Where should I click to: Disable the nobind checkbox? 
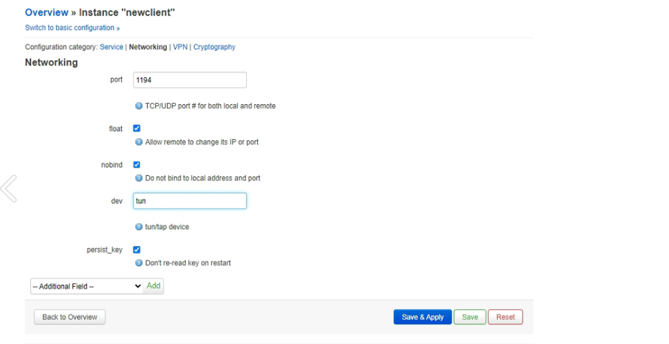(137, 165)
